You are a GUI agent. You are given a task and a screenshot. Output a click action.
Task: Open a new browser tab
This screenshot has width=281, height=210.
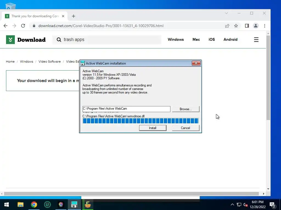tap(74, 16)
